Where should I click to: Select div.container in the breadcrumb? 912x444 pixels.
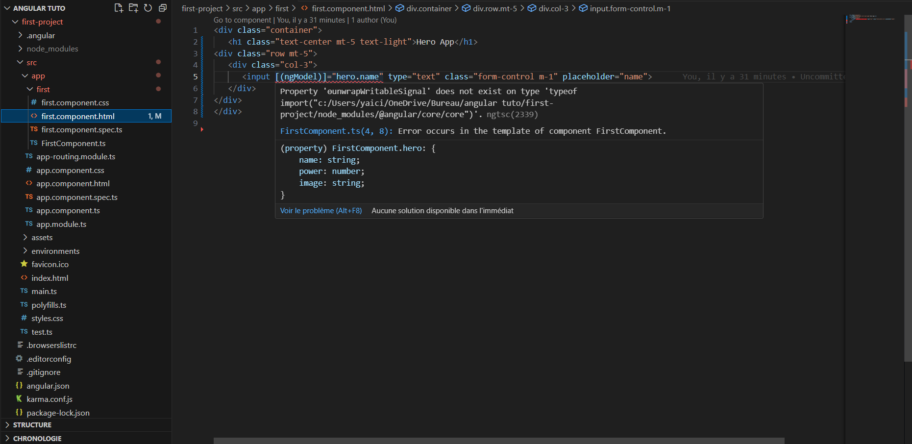tap(428, 8)
